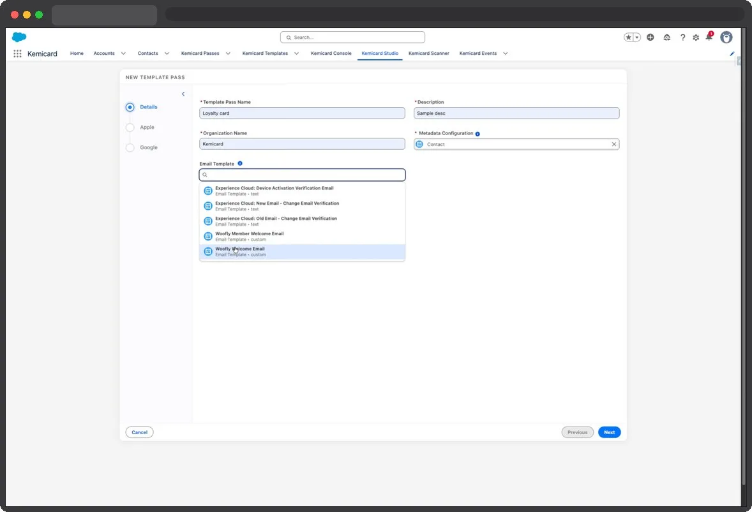Collapse the steps sidebar chevron
Screen dimensions: 752x512
point(183,94)
